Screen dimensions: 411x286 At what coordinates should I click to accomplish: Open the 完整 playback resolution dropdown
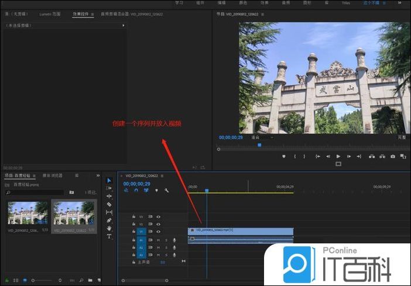tap(402, 137)
